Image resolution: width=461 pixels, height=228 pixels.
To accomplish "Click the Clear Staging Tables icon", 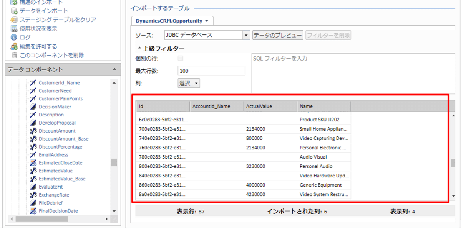I will coord(14,20).
